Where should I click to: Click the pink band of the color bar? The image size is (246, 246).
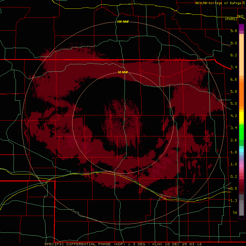point(241,166)
